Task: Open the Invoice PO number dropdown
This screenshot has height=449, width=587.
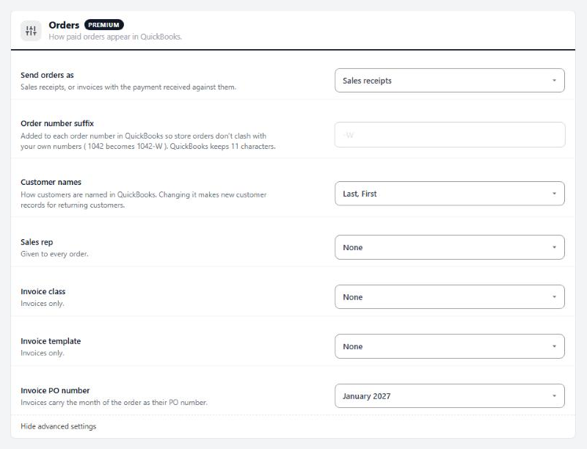Action: pyautogui.click(x=450, y=396)
